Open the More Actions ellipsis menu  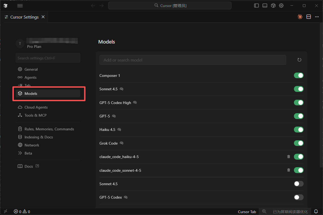(317, 17)
